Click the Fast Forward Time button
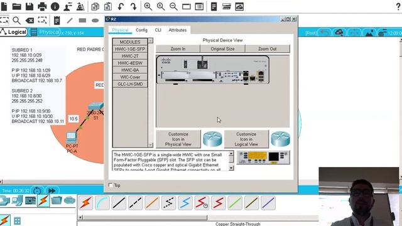 point(52,191)
